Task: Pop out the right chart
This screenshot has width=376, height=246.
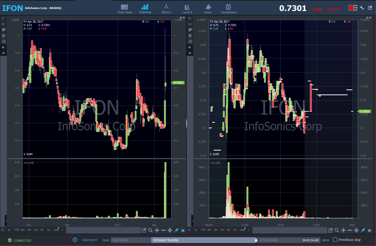Action: pyautogui.click(x=367, y=18)
